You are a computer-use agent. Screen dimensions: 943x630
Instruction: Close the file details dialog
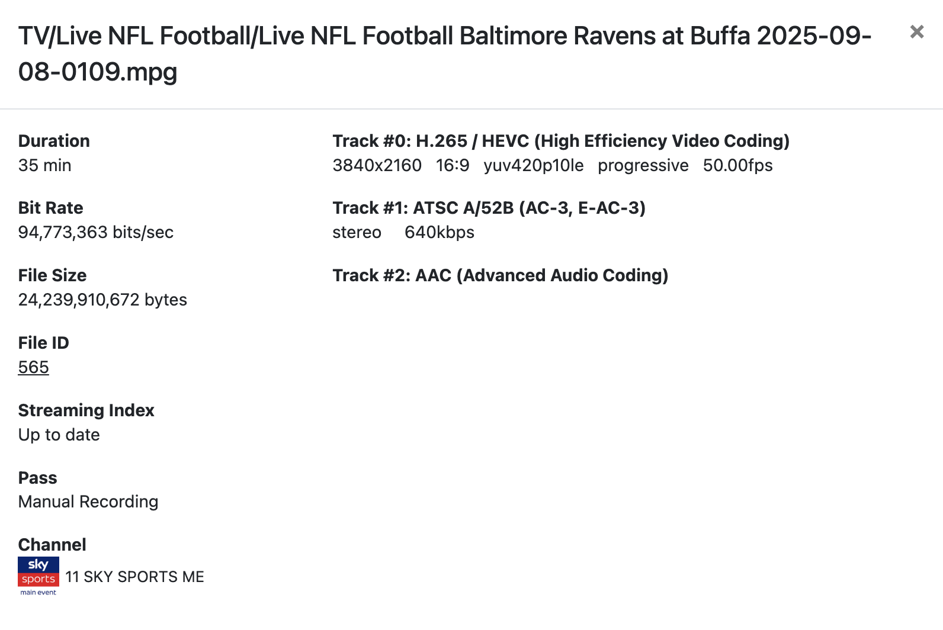point(916,32)
